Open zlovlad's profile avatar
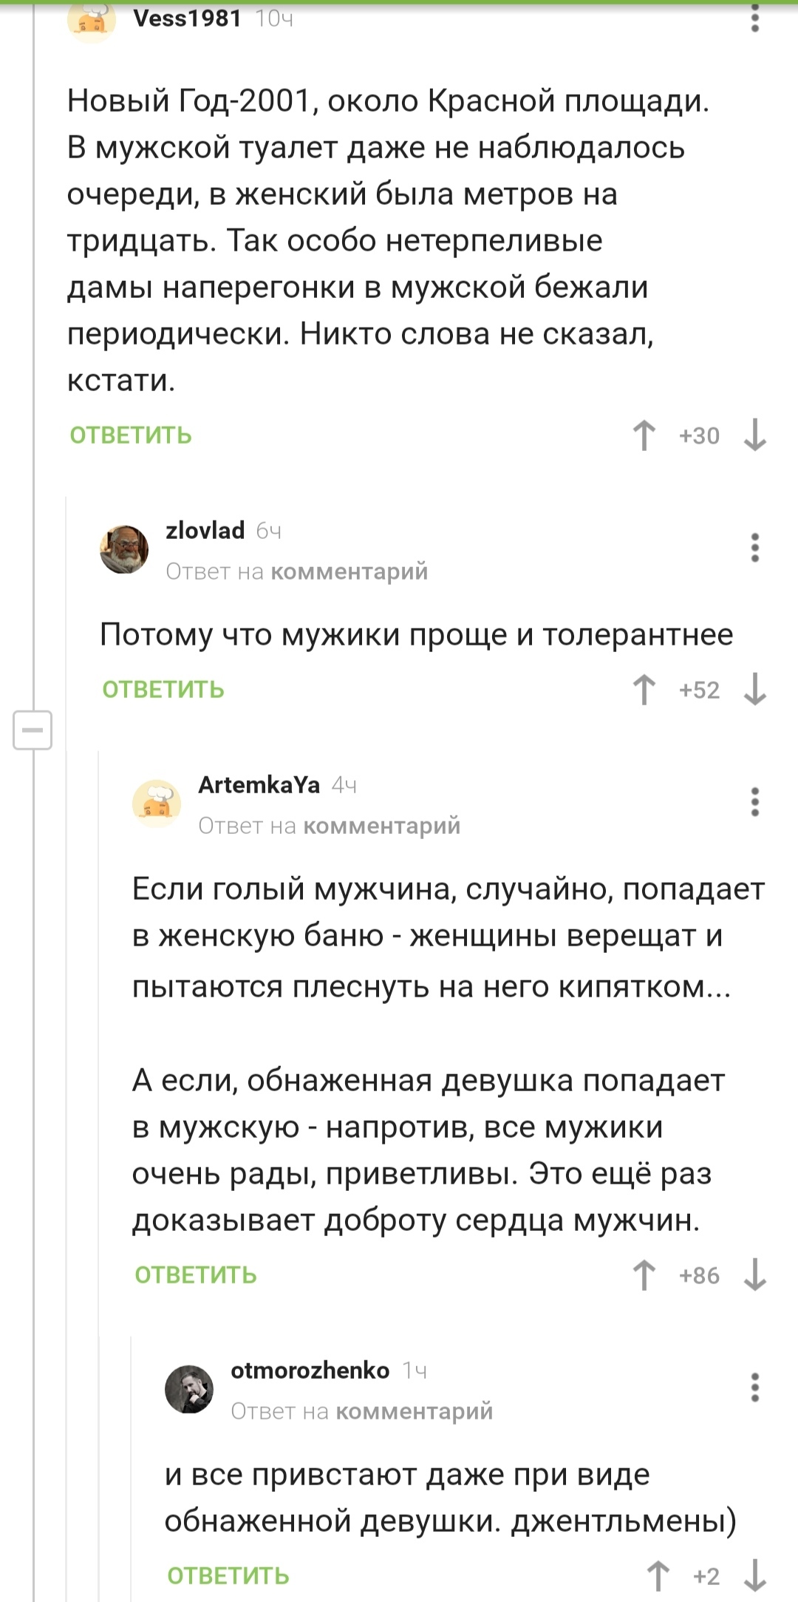The image size is (798, 1602). [124, 549]
